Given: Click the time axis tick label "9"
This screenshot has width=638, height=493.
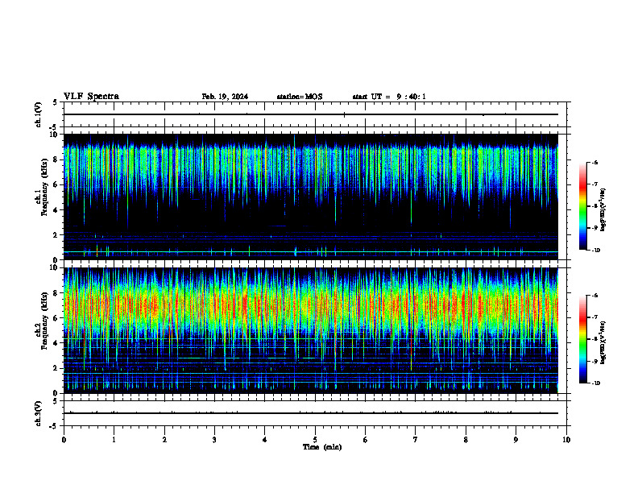Looking at the screenshot, I should pyautogui.click(x=516, y=440).
